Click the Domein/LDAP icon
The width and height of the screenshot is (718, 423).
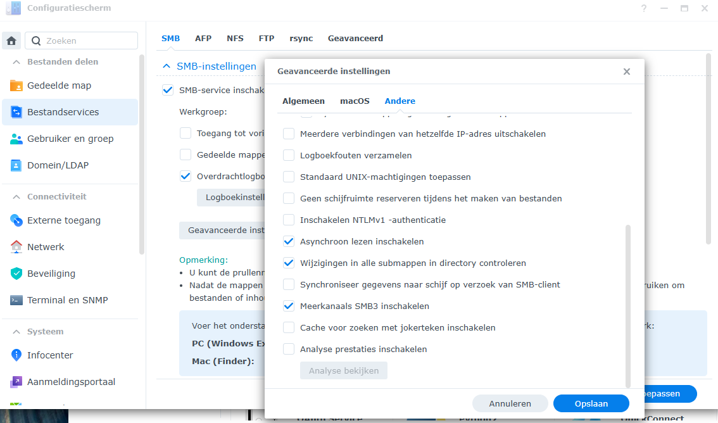pos(16,165)
